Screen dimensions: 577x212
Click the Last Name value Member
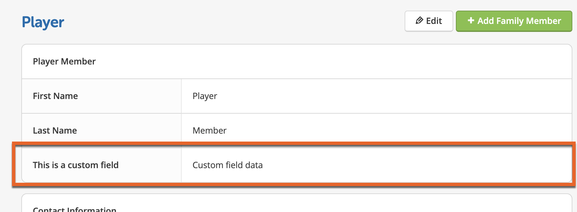209,131
